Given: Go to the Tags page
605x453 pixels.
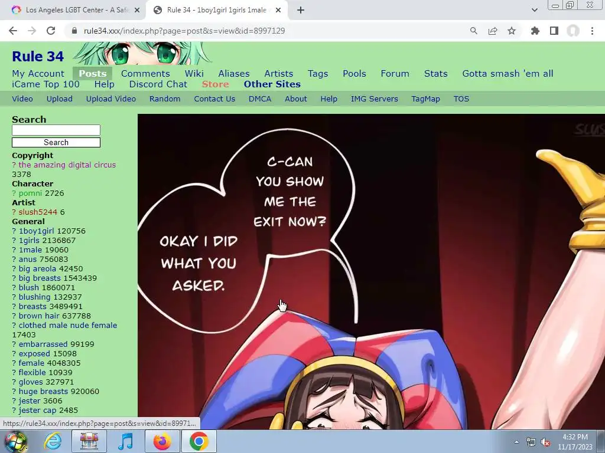Looking at the screenshot, I should click(x=318, y=74).
